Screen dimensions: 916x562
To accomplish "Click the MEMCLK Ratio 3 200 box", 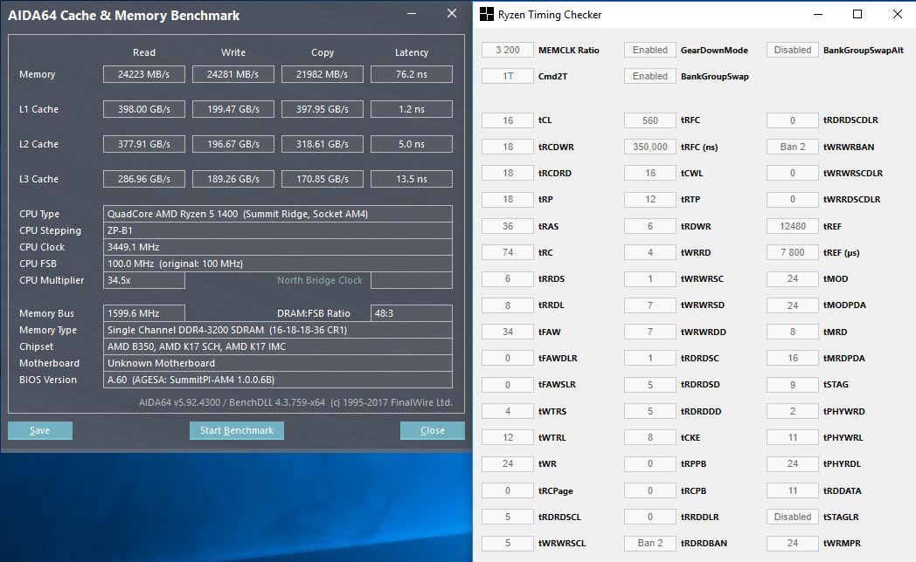I will click(508, 50).
